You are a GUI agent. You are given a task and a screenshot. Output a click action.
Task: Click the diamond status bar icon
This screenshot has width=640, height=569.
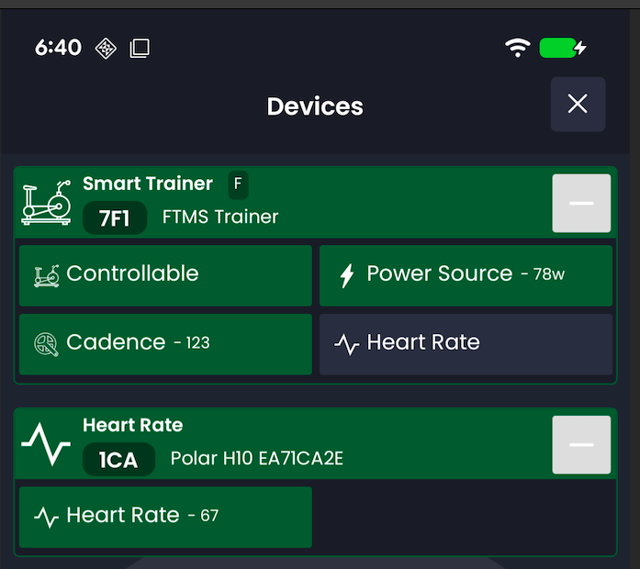tap(106, 48)
